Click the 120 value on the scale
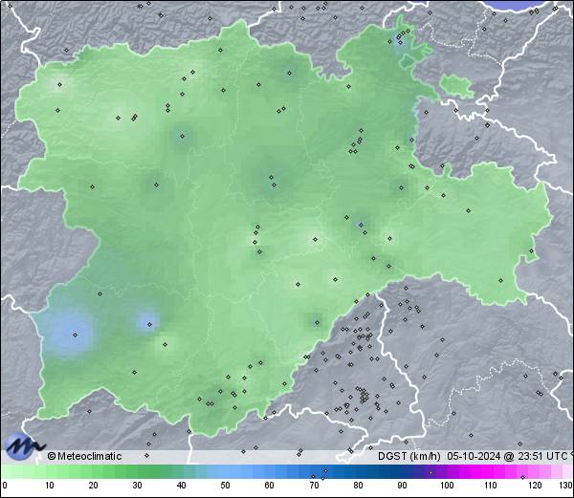The image size is (574, 498). (x=535, y=486)
